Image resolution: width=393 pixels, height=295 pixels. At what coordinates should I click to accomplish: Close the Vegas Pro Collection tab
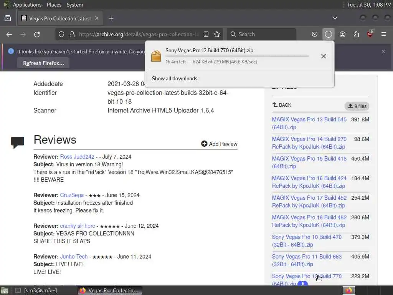point(97,18)
